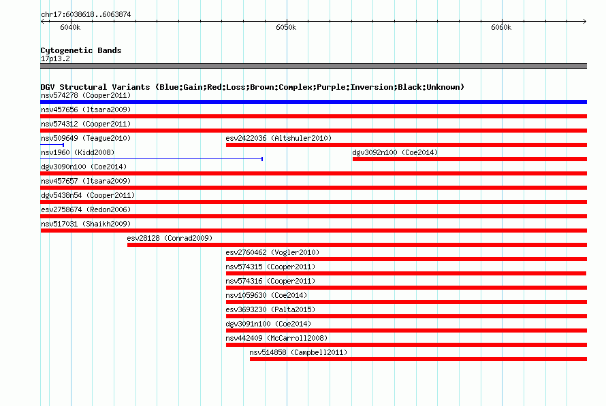
Task: Open the nsv574312 (Cooper2011) label
Action: (x=86, y=124)
